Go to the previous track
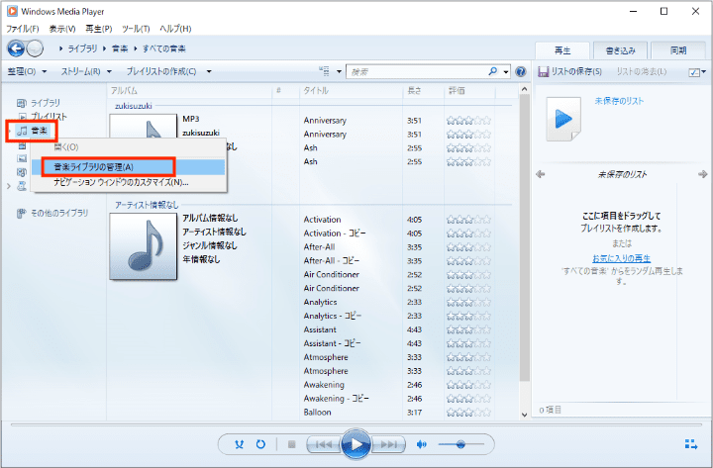 click(323, 444)
